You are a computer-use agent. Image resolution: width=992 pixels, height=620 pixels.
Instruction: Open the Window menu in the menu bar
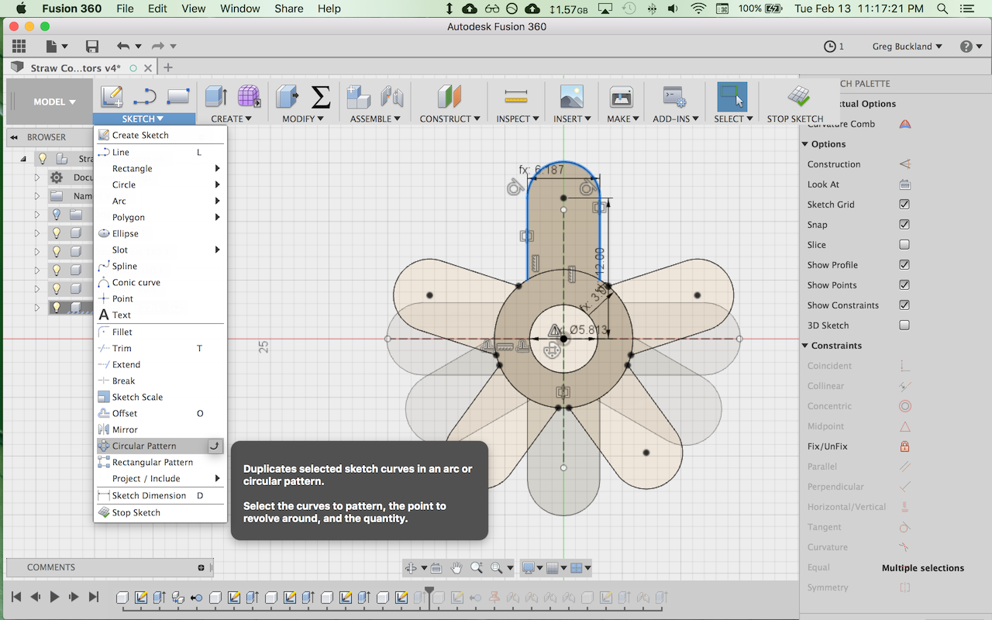pos(239,9)
